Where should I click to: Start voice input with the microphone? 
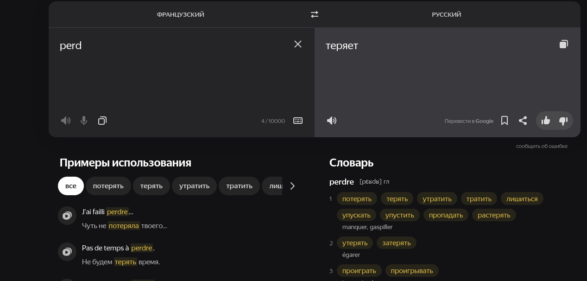point(84,121)
